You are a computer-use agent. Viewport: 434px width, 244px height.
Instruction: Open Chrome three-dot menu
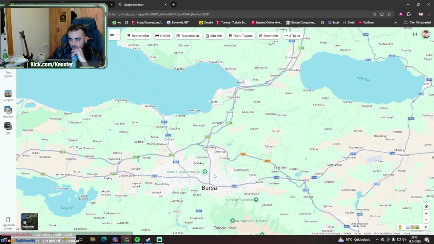coord(429,14)
